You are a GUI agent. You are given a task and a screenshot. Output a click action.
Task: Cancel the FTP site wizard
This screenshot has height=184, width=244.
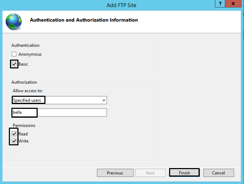point(218,173)
